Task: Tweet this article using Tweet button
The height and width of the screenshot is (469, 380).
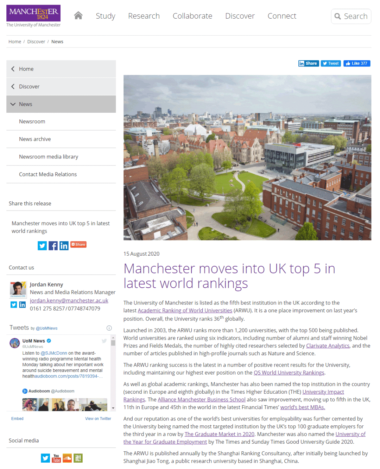Action: tap(331, 63)
